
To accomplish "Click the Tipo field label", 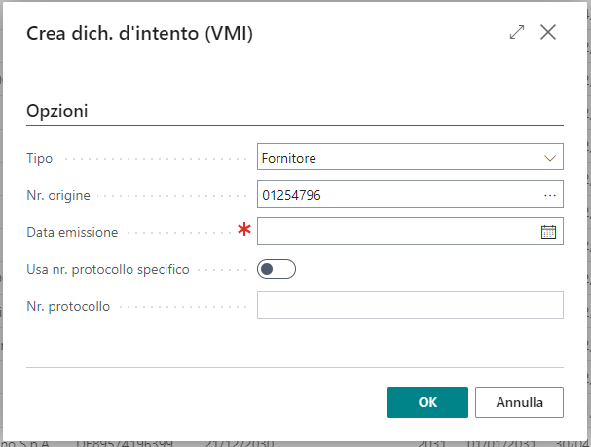I will coord(40,158).
